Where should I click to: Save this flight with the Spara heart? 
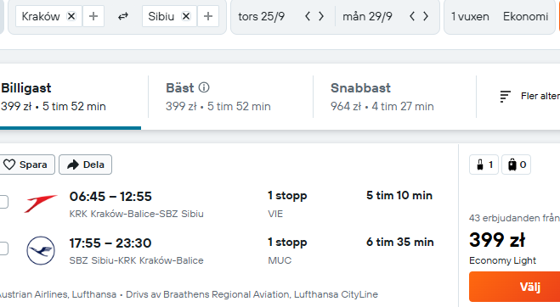[x=27, y=165]
